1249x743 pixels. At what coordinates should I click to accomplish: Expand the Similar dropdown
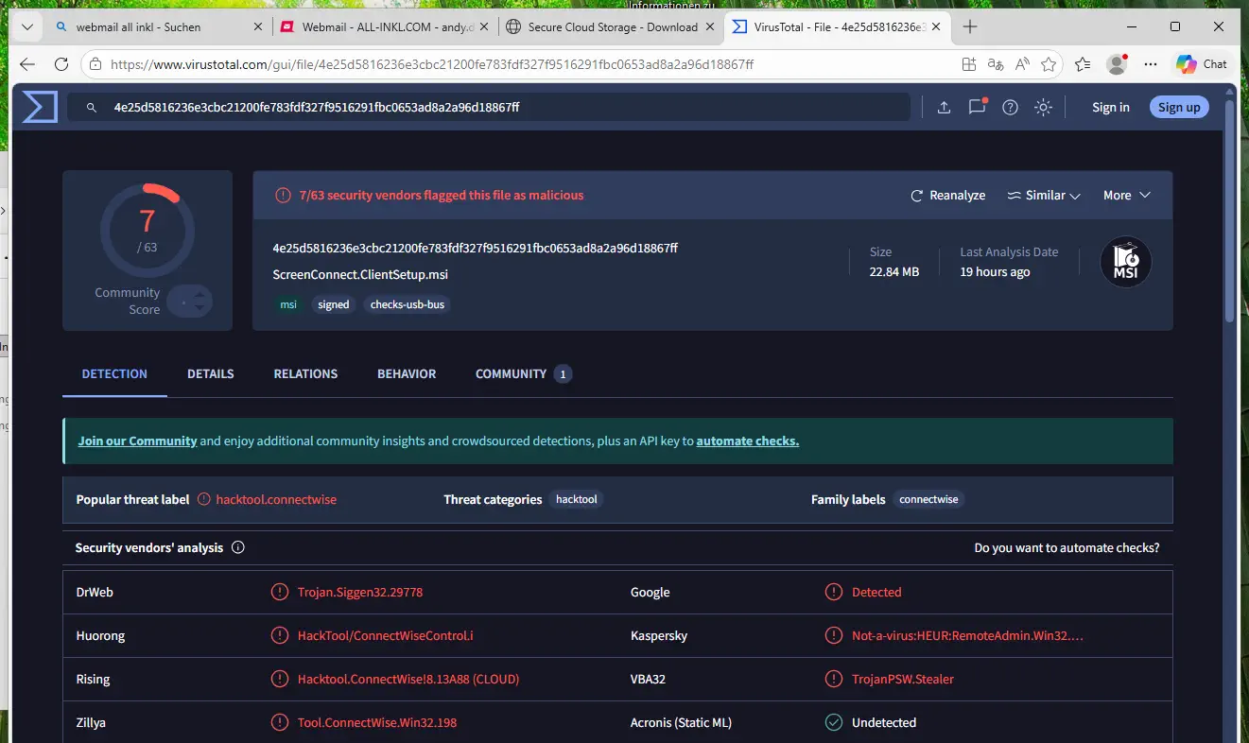1043,196
